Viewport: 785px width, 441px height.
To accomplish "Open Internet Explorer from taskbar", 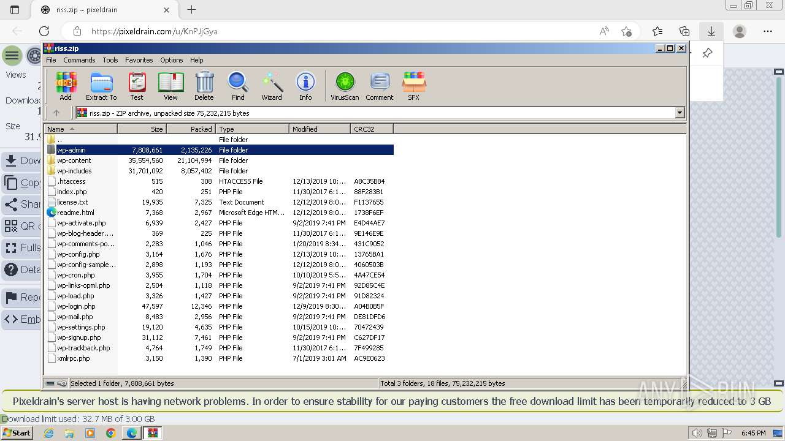I will click(x=48, y=433).
